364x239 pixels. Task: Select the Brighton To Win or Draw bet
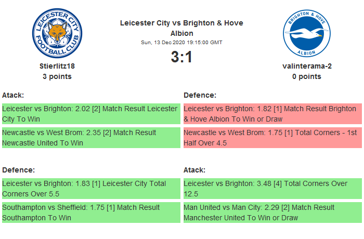[272, 114]
